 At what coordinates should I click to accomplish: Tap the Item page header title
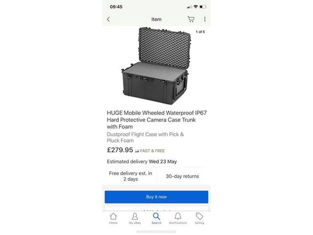156,20
